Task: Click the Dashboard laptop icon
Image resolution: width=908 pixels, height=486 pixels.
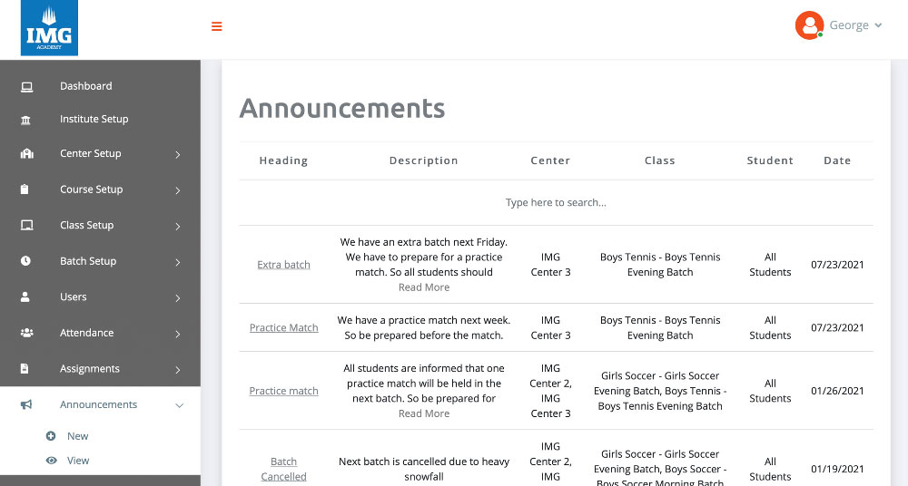Action: pos(26,86)
